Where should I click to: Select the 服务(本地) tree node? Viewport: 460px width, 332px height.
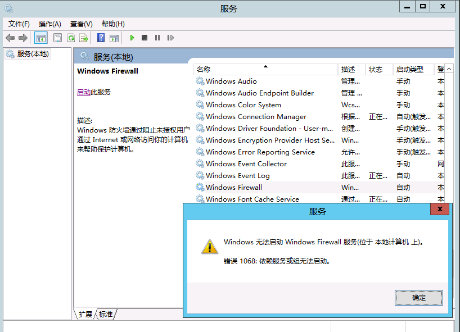coord(28,54)
